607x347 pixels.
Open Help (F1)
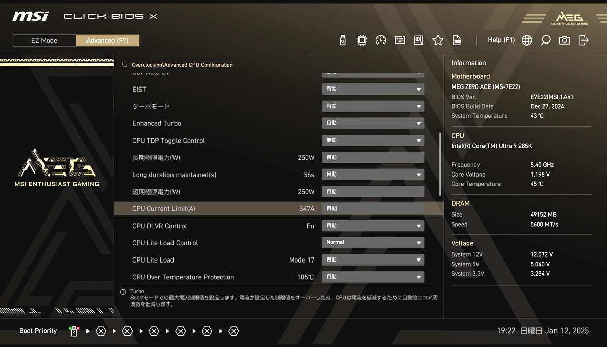coord(501,40)
